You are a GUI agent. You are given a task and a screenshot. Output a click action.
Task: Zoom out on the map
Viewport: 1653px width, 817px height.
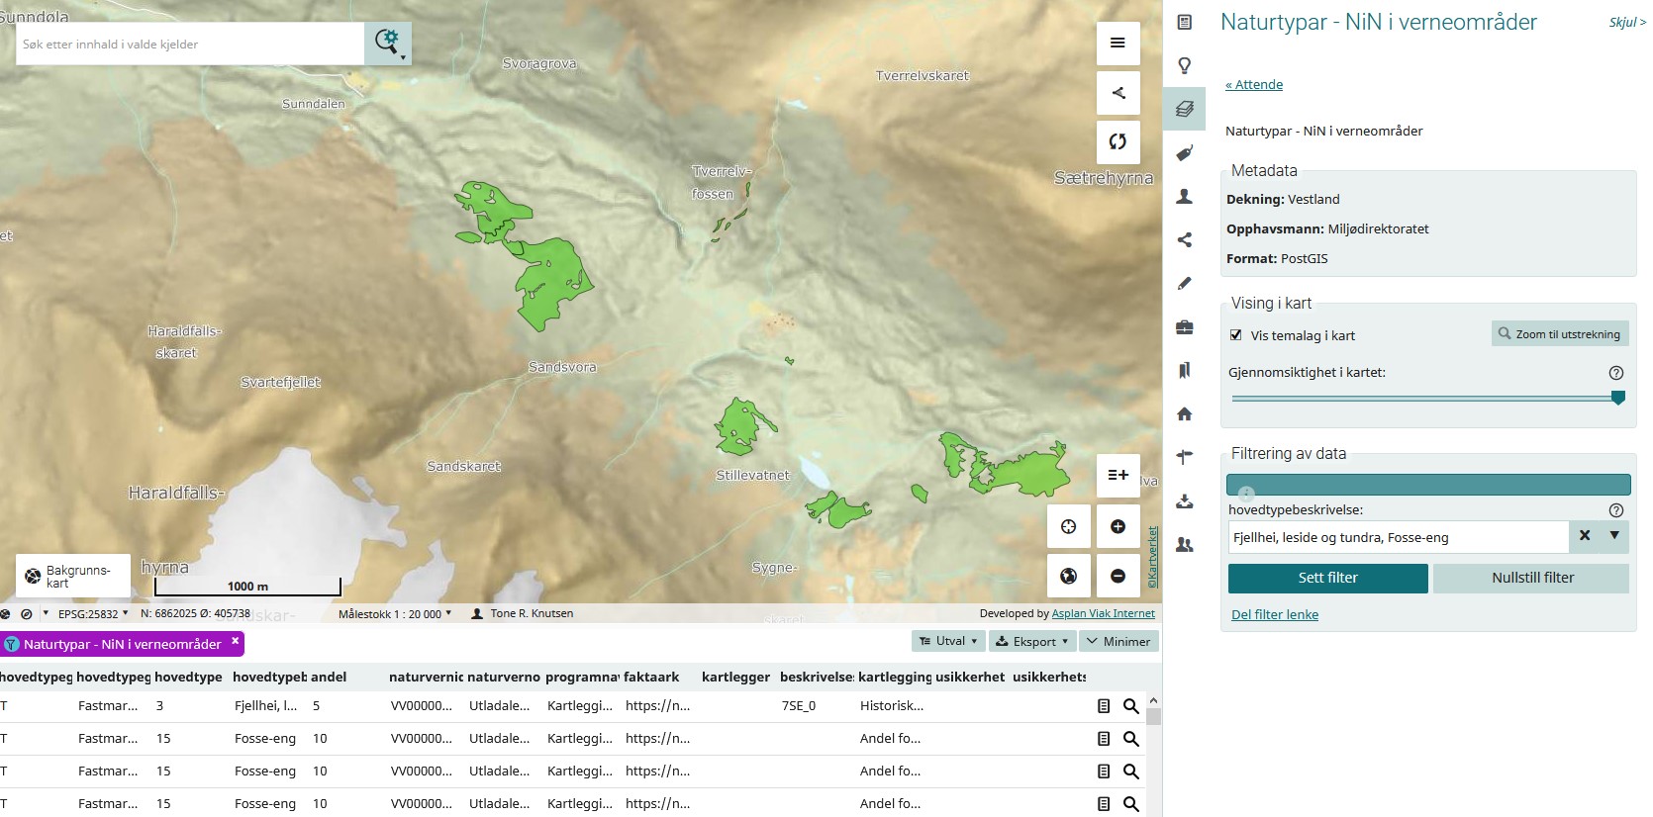1118,576
